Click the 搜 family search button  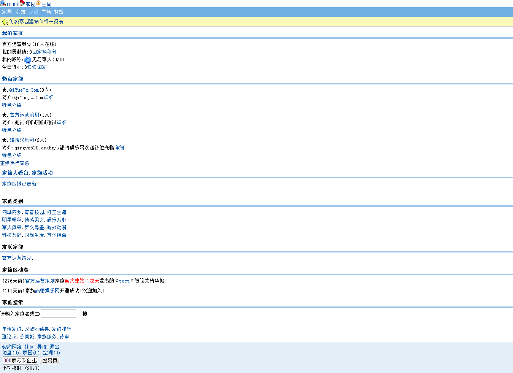click(x=84, y=314)
